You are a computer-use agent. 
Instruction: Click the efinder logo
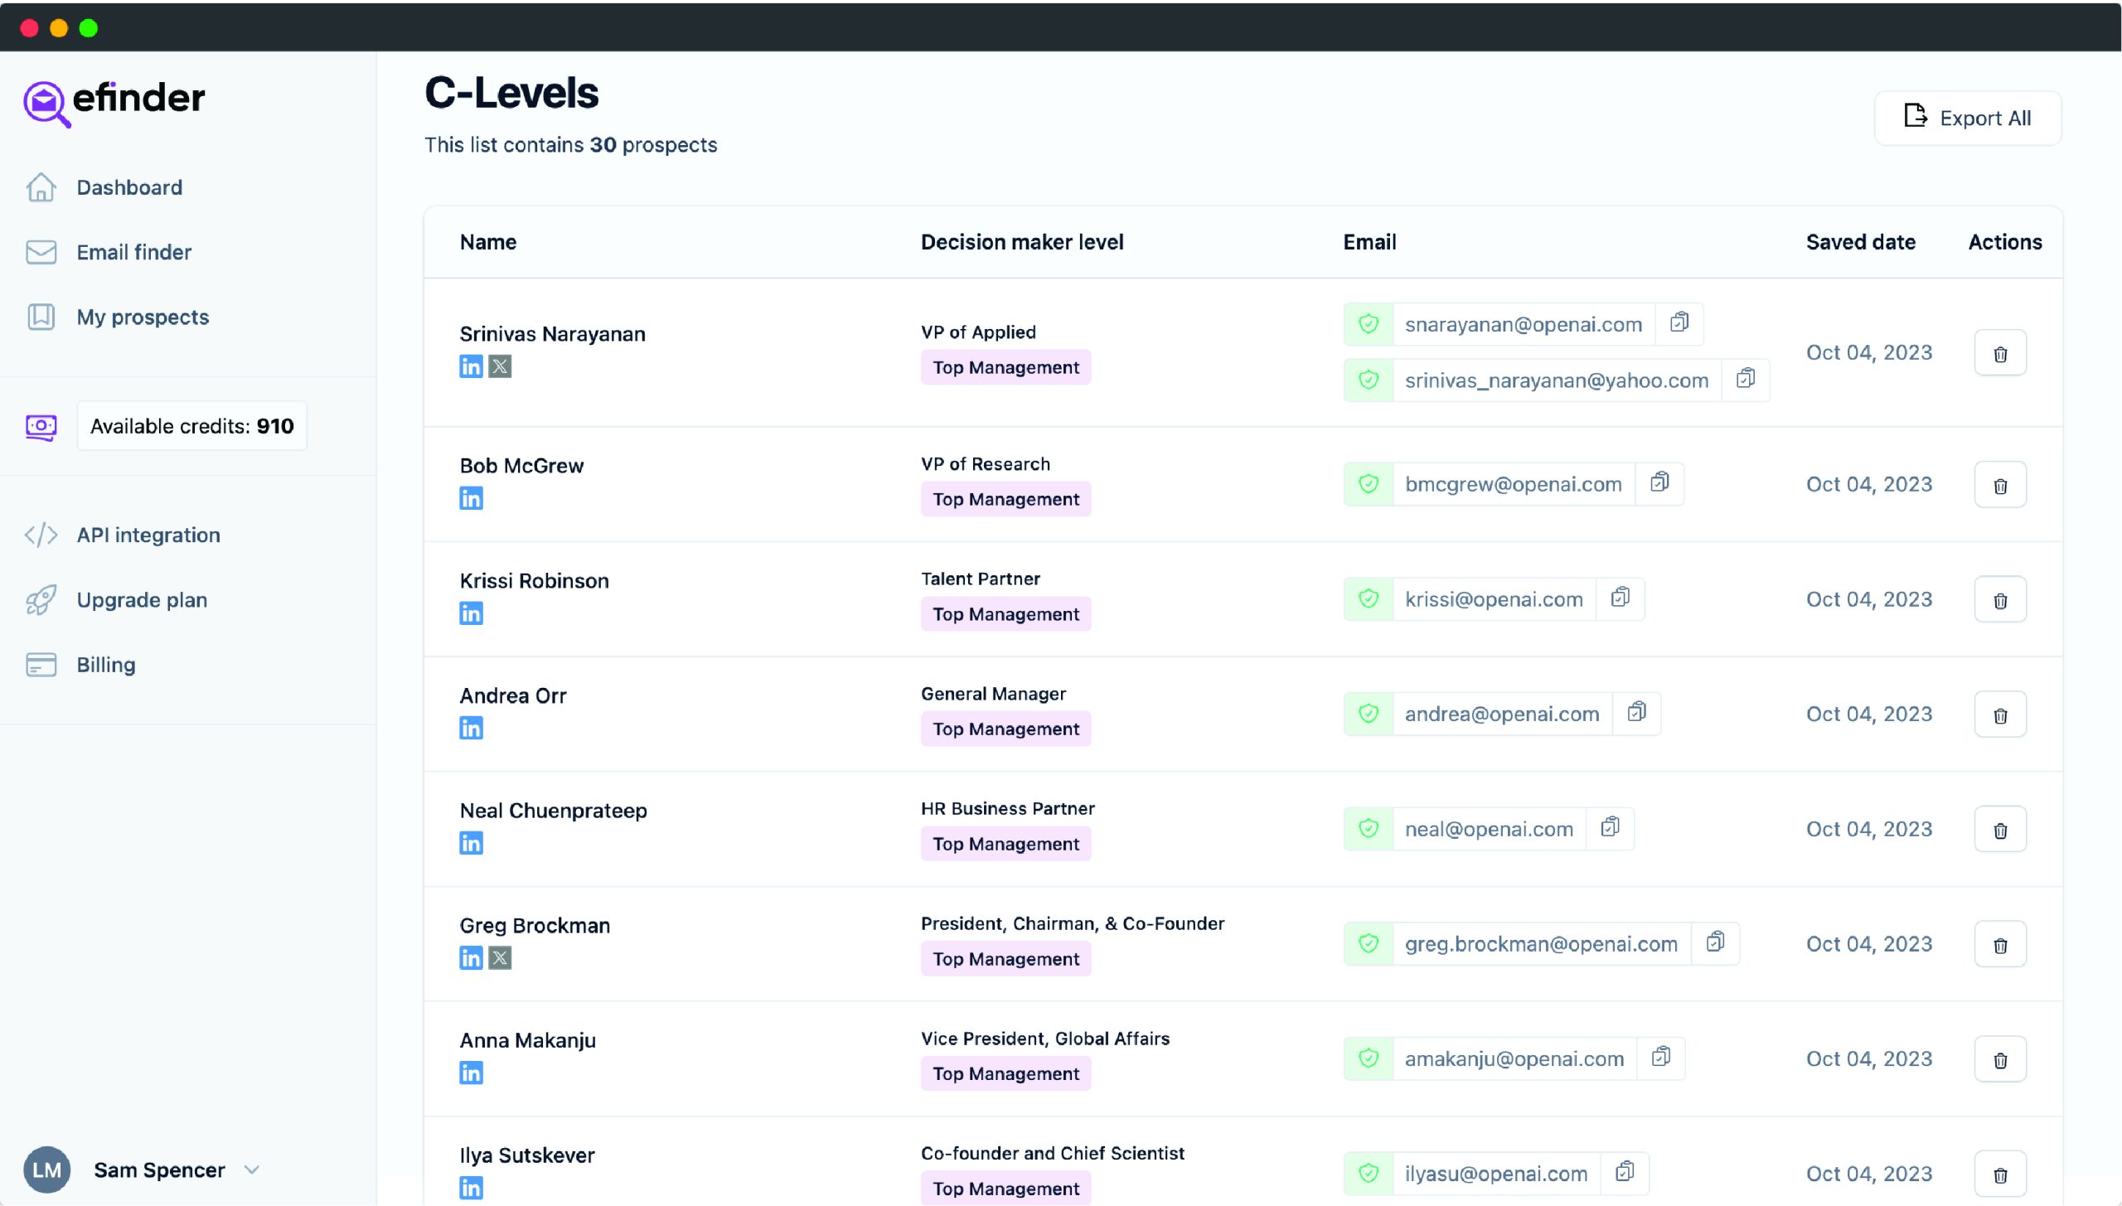point(114,99)
